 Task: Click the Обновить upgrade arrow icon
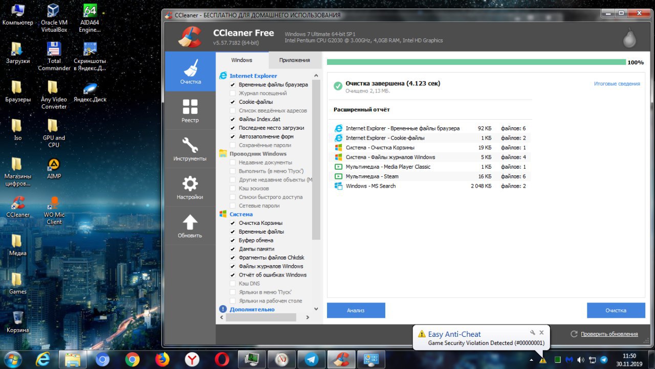pyautogui.click(x=190, y=222)
